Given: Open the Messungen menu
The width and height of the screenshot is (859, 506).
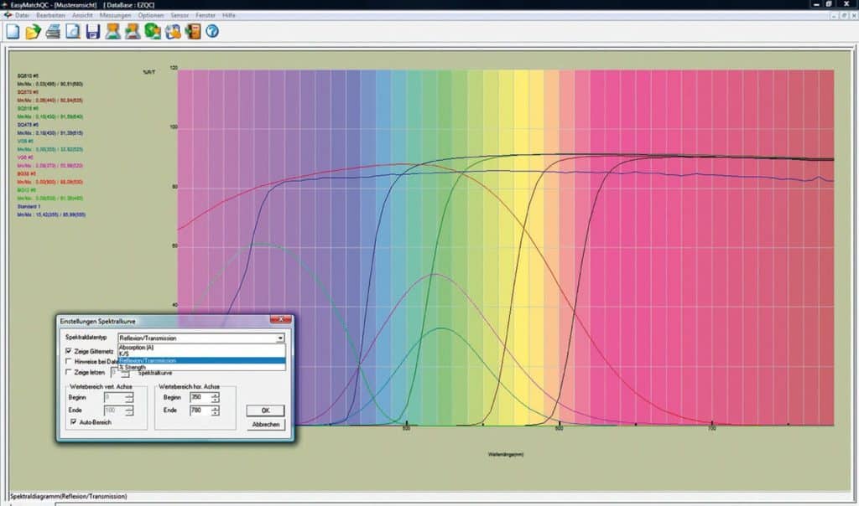Looking at the screenshot, I should [115, 15].
